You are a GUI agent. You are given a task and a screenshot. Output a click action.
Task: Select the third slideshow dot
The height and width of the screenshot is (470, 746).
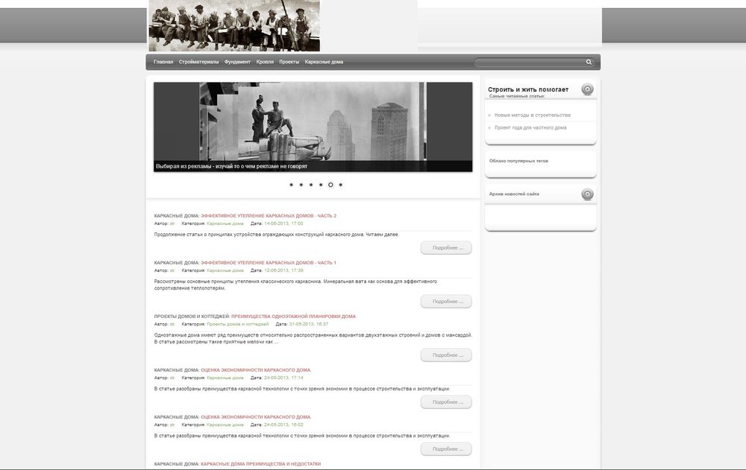(311, 185)
